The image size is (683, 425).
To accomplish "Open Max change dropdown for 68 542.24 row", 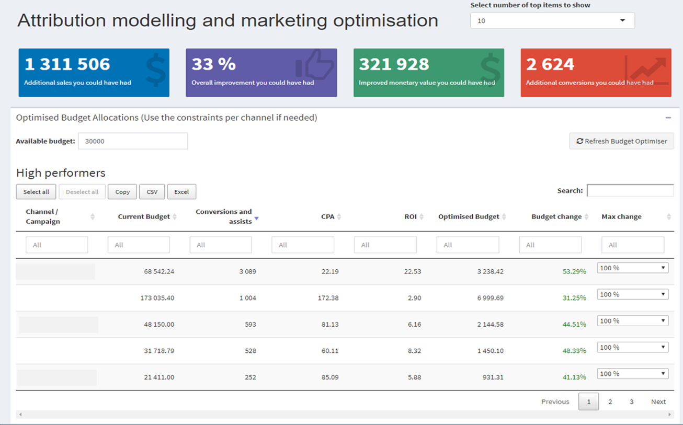I will coord(633,268).
